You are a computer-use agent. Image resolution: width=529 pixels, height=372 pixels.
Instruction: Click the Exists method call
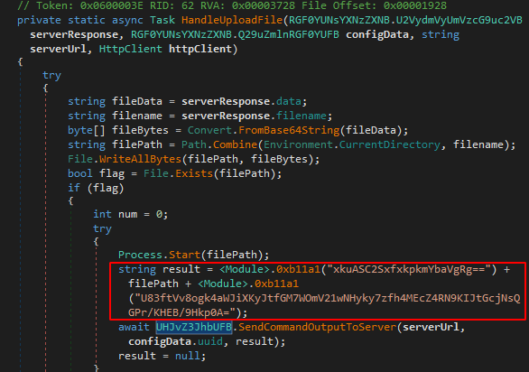pos(194,174)
